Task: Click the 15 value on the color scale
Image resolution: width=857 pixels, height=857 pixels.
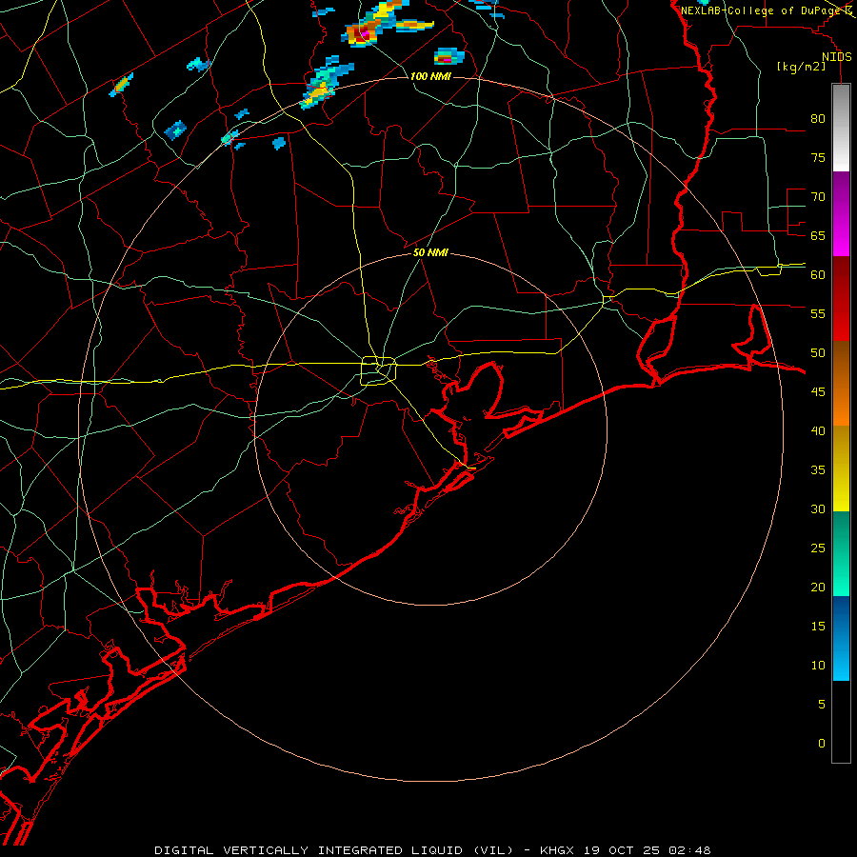Action: point(818,626)
